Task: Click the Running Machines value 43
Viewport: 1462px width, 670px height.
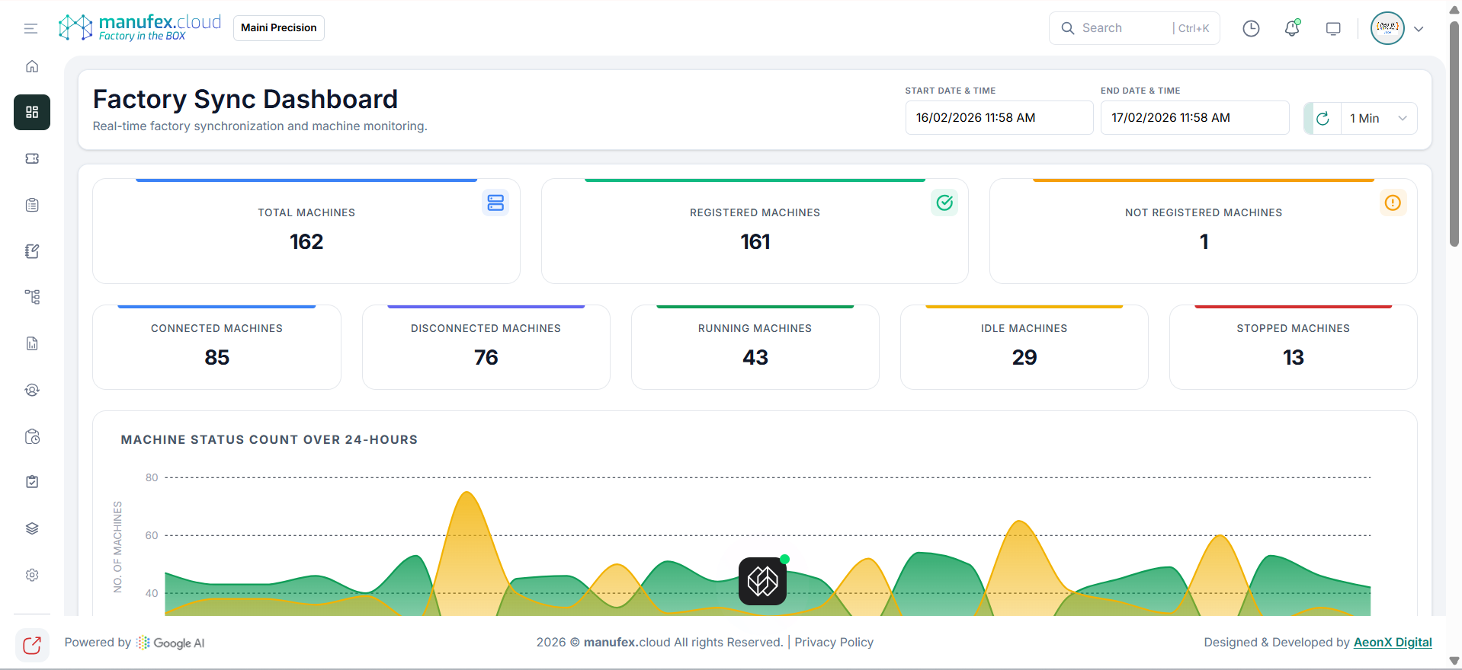Action: 755,357
